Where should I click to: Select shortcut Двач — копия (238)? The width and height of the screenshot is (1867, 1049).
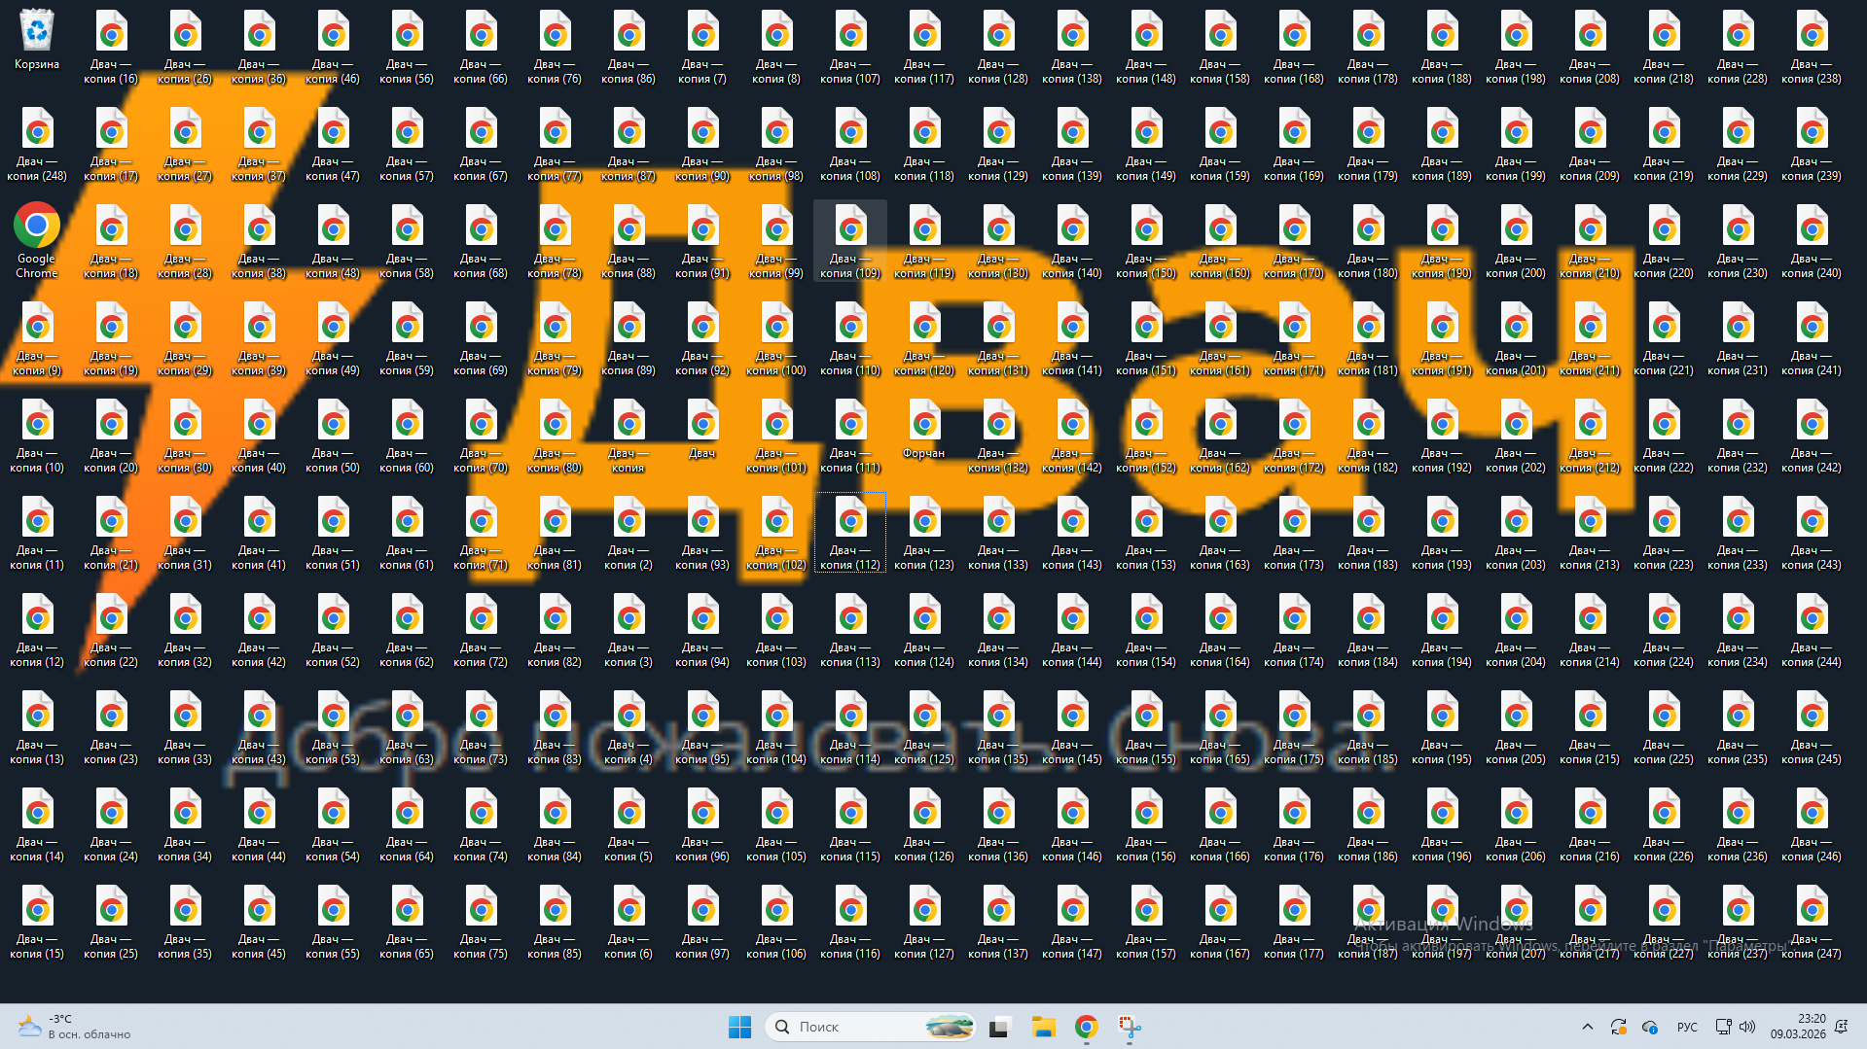1812,47
